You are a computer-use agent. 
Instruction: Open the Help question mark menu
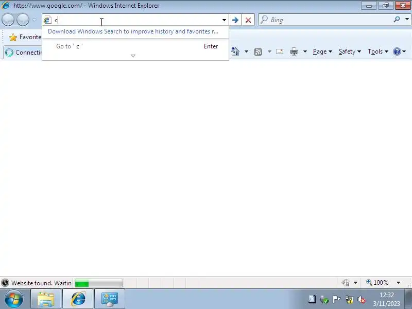[x=400, y=51]
